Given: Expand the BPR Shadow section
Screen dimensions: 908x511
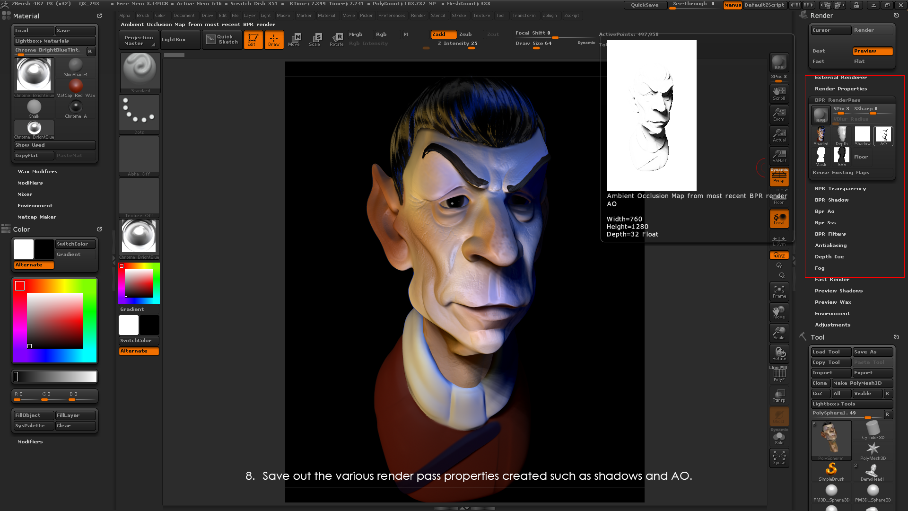Looking at the screenshot, I should point(831,200).
